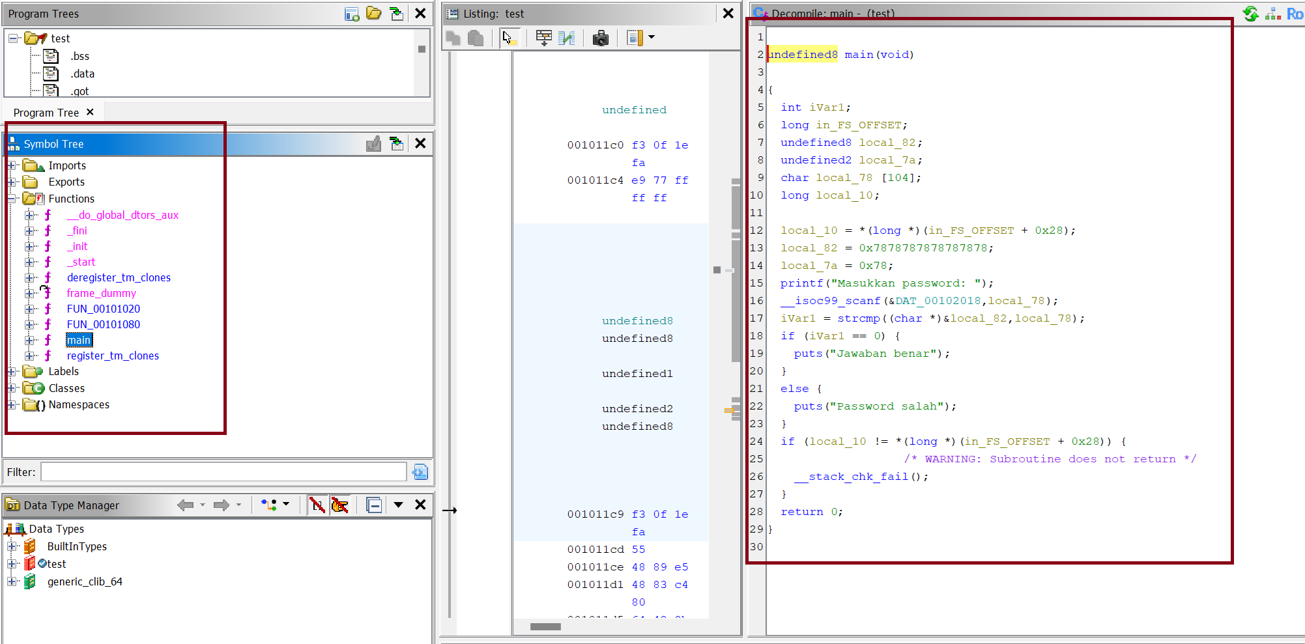
Task: Expand the Labels folder in Symbol Tree
Action: click(x=12, y=371)
